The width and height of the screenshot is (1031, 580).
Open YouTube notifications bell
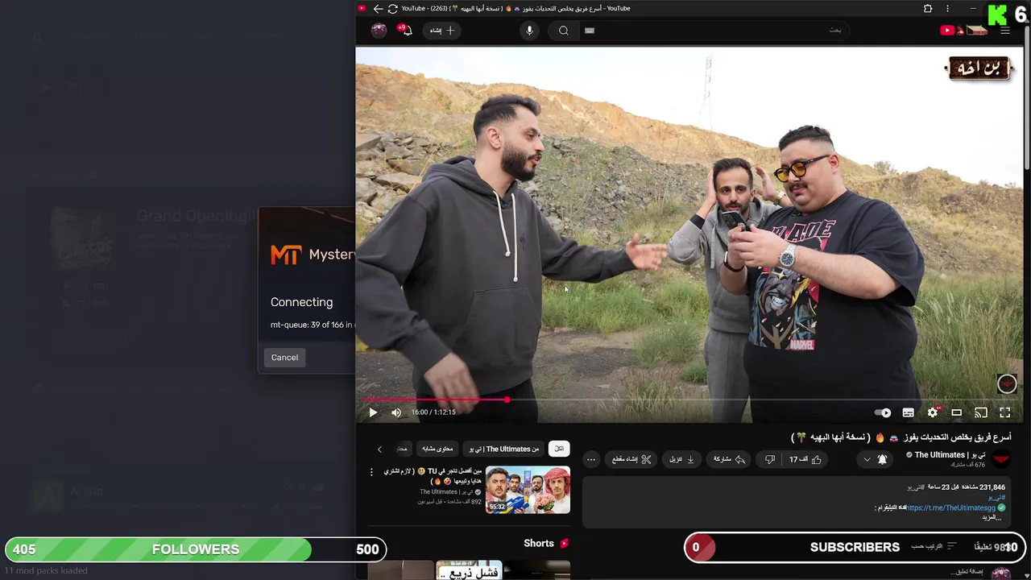(405, 31)
